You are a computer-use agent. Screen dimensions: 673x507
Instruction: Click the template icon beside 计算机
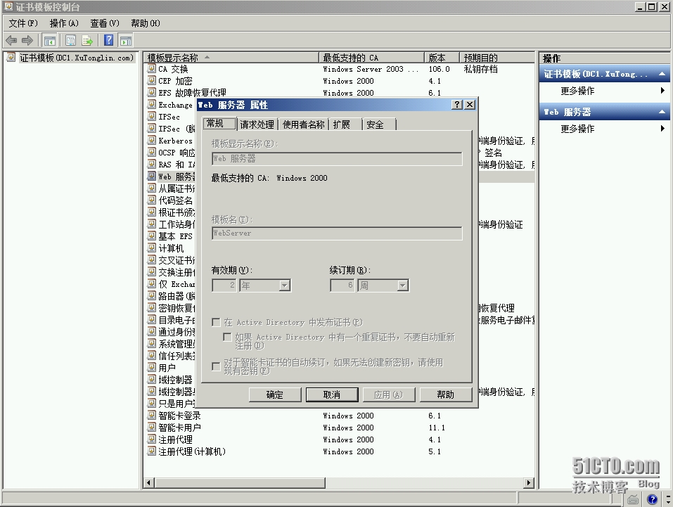click(151, 248)
